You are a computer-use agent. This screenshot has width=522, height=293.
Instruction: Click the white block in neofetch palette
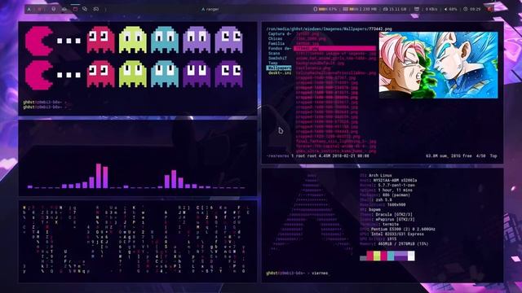[x=411, y=256]
